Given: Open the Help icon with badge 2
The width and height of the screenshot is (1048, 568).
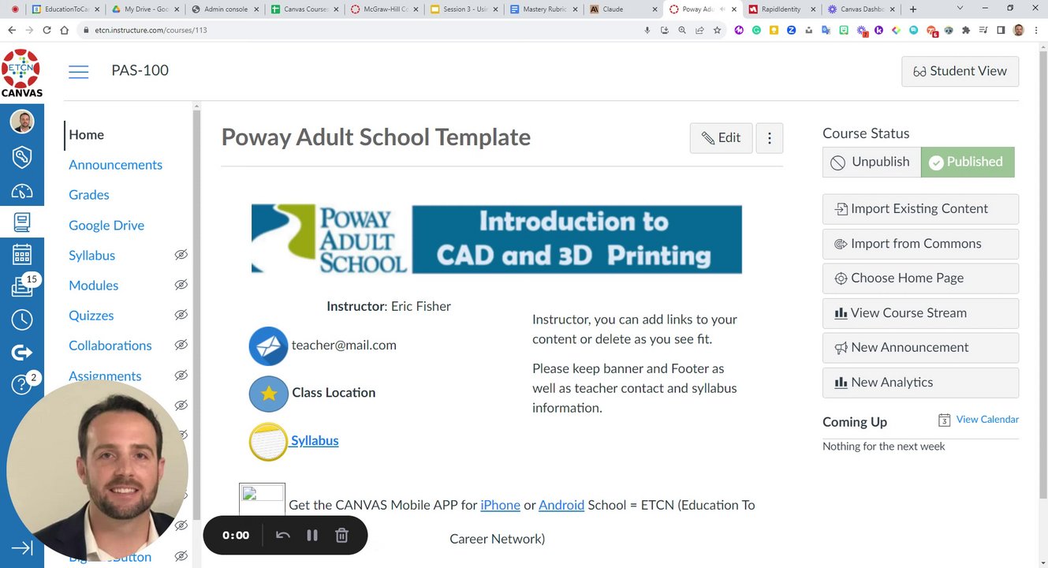Looking at the screenshot, I should [21, 385].
